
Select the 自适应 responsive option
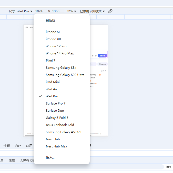[x=62, y=20]
